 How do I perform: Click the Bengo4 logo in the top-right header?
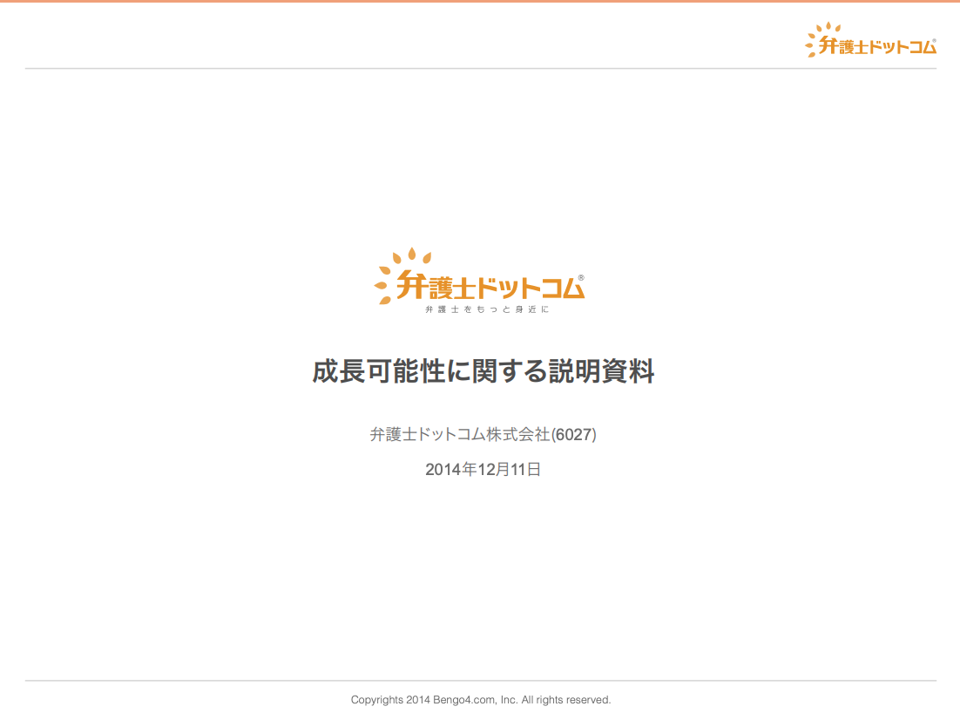[x=870, y=40]
